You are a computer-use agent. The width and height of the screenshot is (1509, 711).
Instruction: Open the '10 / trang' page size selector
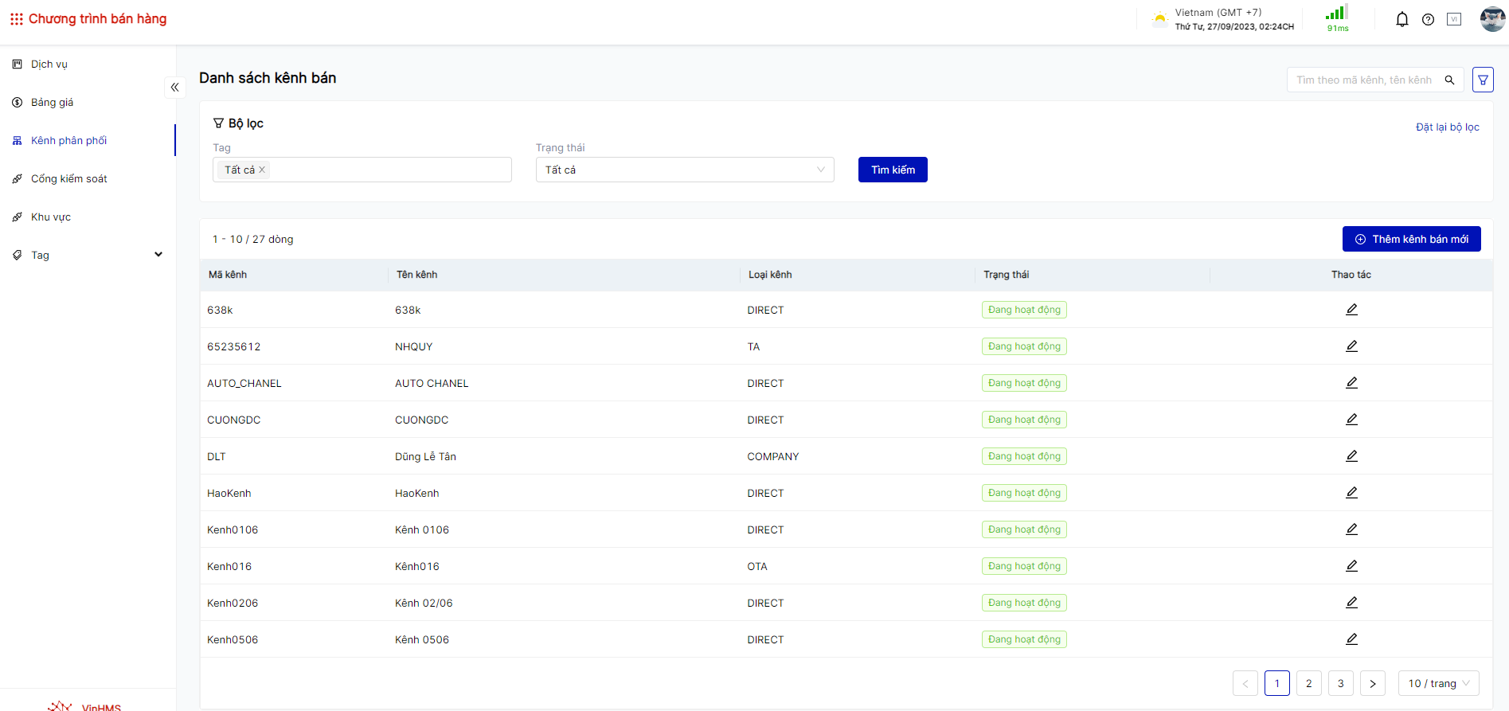tap(1438, 683)
